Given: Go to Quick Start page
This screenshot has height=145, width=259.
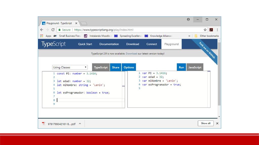Looking at the screenshot, I should [85, 44].
